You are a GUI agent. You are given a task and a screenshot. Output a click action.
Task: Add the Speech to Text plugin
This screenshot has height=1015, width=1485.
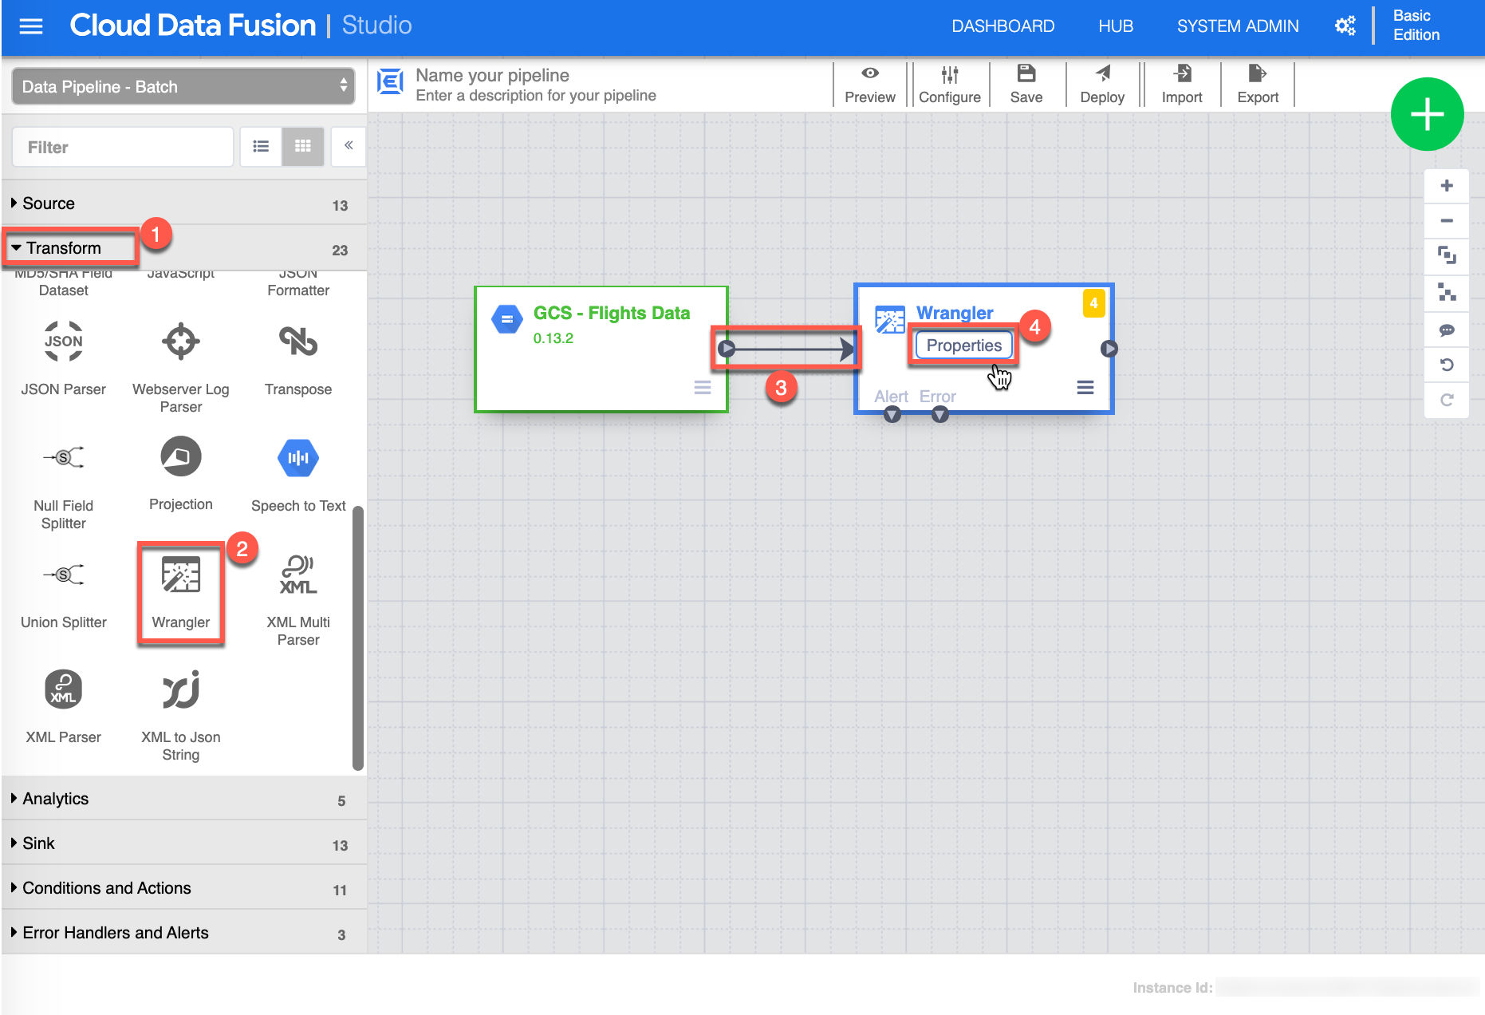coord(298,458)
